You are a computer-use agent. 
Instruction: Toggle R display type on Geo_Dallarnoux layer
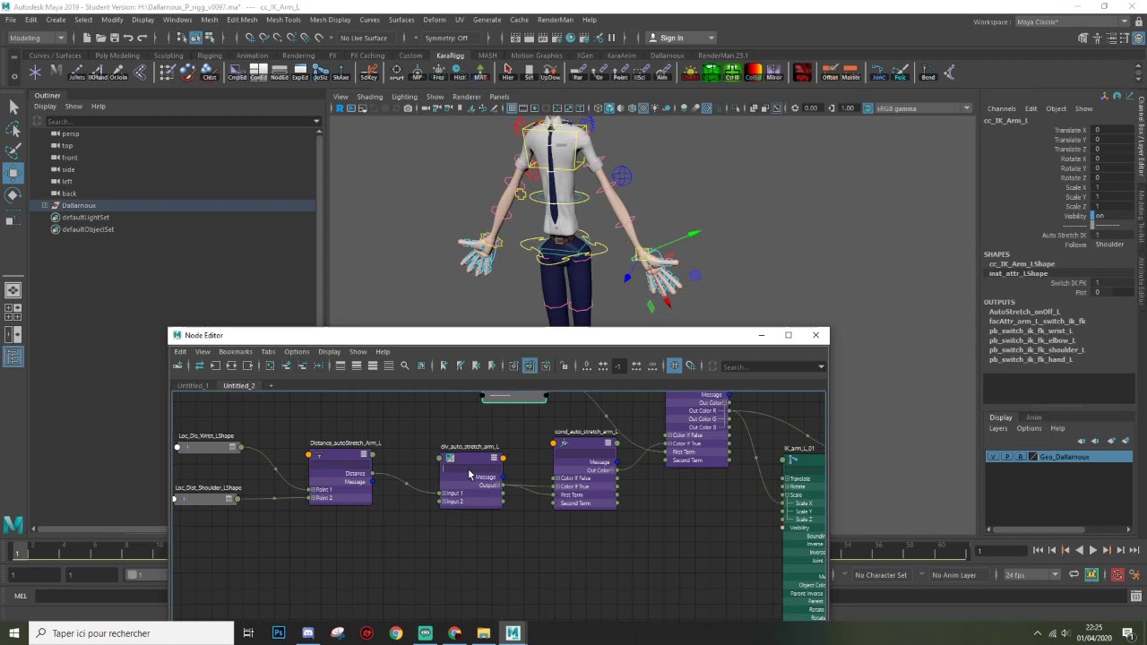[x=1021, y=457]
